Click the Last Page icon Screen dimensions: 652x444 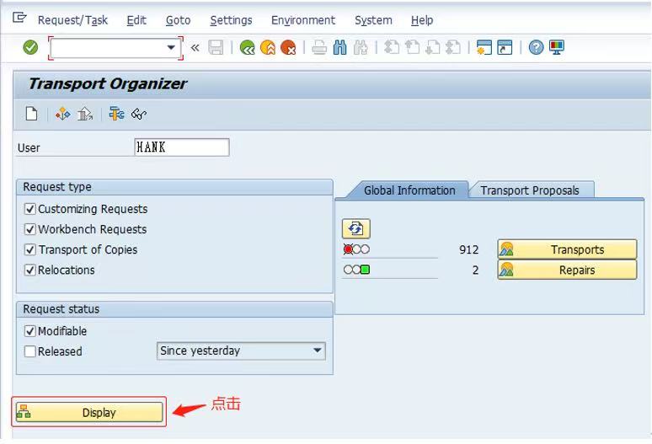453,47
